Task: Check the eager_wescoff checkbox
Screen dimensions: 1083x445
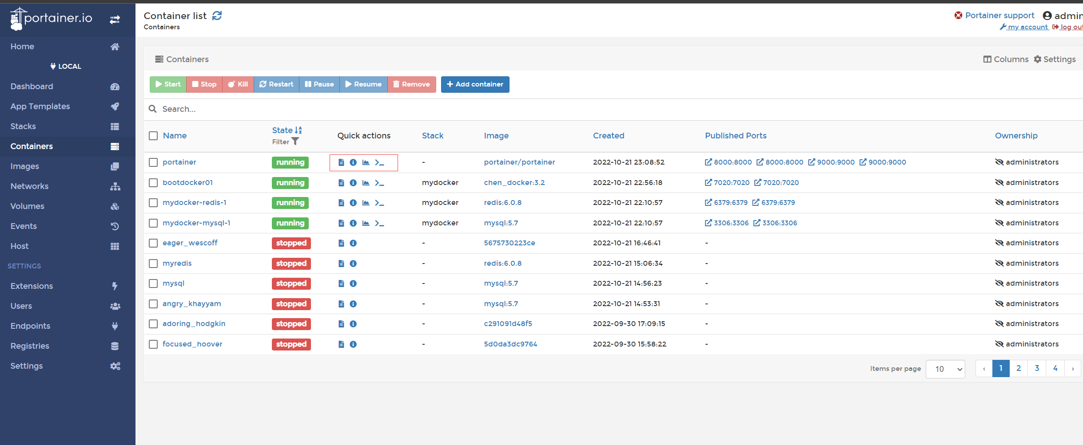Action: click(153, 243)
